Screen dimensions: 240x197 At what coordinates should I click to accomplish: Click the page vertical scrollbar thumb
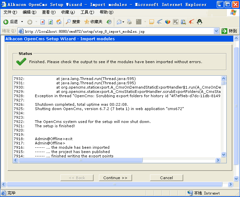(236, 106)
